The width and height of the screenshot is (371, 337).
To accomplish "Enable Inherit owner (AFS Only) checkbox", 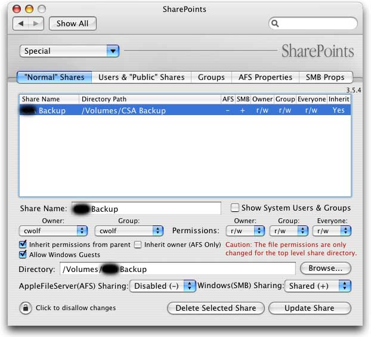I will pos(138,245).
